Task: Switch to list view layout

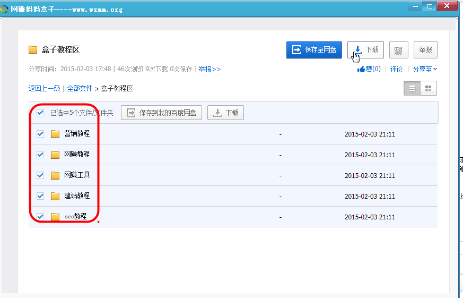Action: click(x=412, y=89)
